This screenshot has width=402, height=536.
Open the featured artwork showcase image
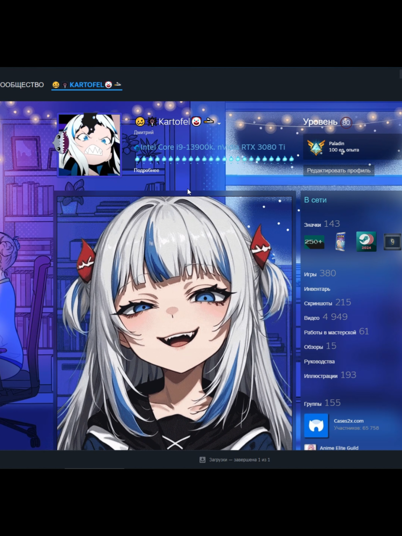tap(174, 323)
